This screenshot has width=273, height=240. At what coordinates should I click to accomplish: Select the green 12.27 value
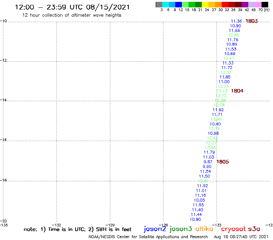[x=211, y=143]
